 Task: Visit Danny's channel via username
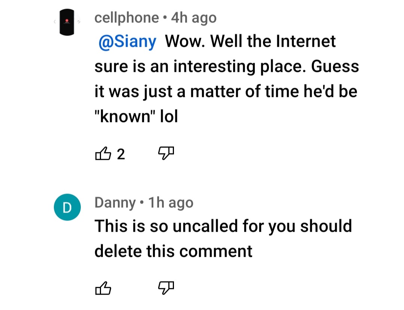pos(115,203)
